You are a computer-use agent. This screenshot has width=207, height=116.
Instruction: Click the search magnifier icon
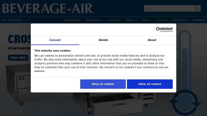tap(197, 9)
